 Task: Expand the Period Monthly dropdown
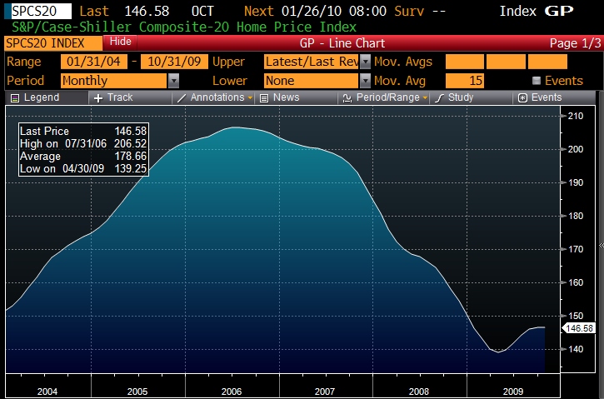pyautogui.click(x=173, y=81)
